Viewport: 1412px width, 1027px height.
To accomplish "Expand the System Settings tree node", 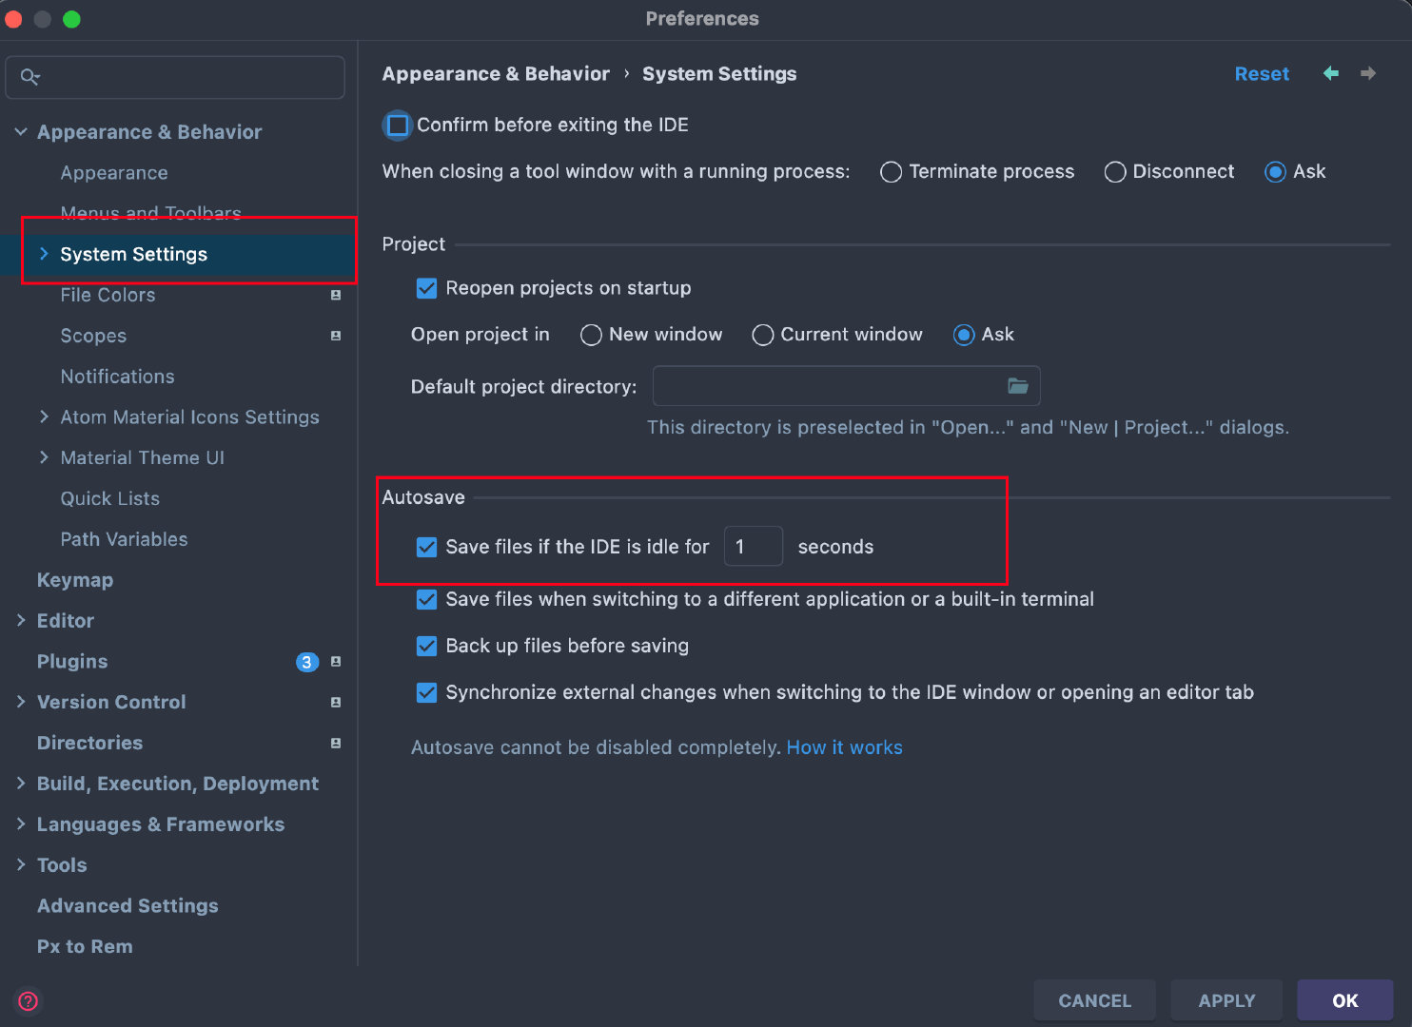I will click(x=44, y=254).
